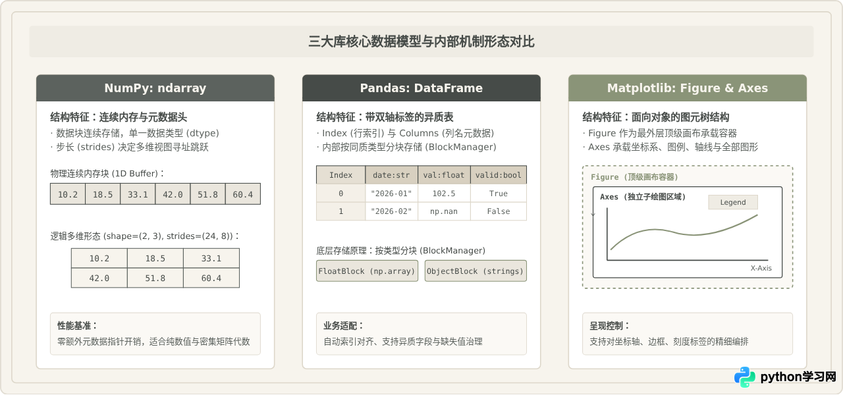Click cell "2026-02" in DataFrame table

click(391, 211)
